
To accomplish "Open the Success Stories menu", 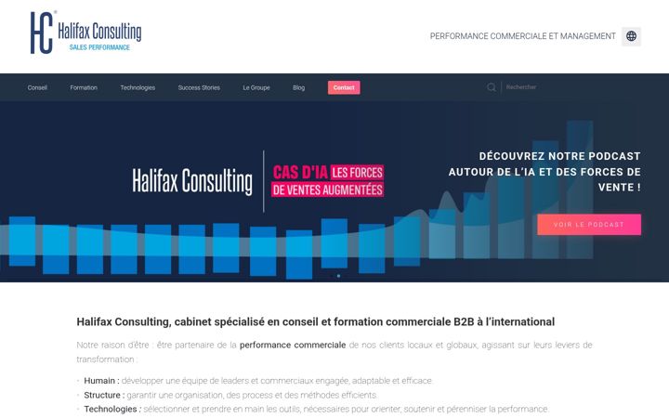I will (199, 87).
